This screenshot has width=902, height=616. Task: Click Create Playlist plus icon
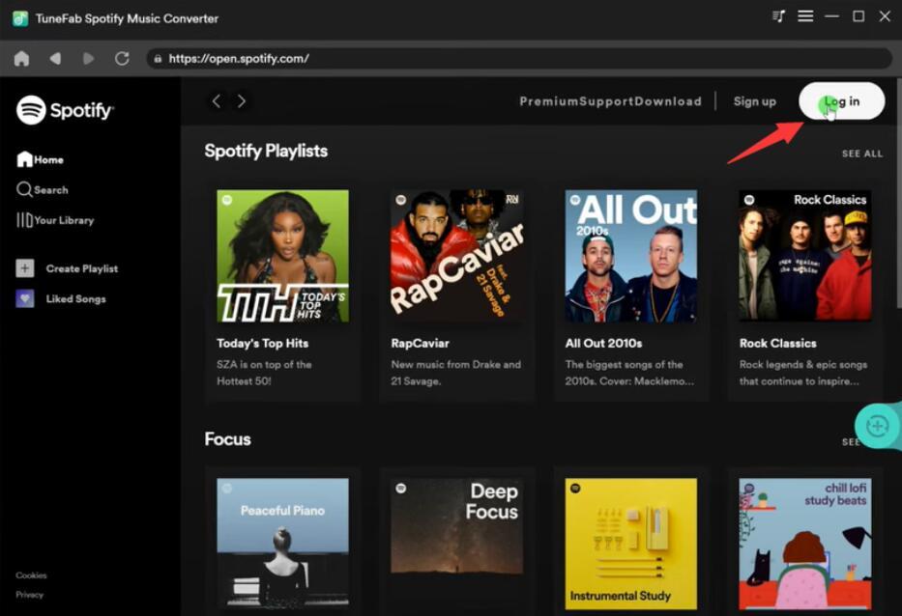[25, 267]
